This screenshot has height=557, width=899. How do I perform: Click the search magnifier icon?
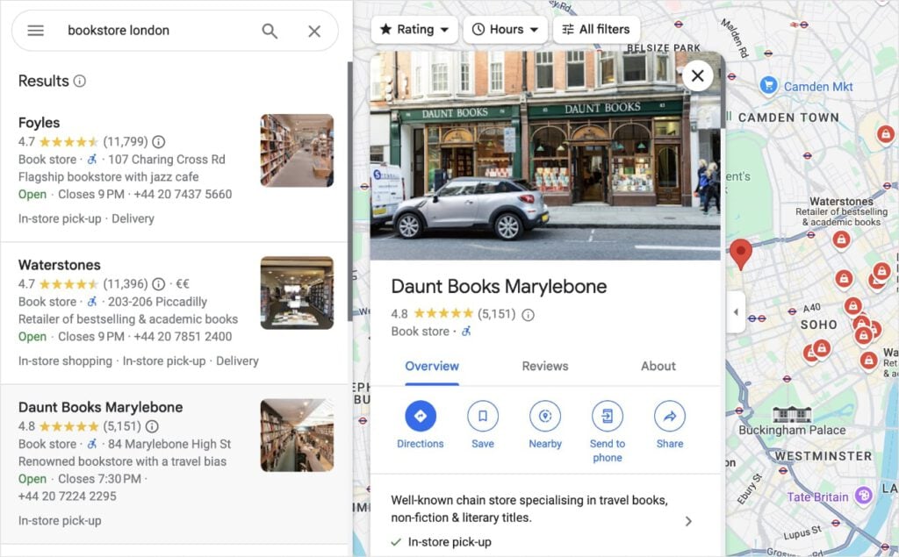tap(270, 31)
